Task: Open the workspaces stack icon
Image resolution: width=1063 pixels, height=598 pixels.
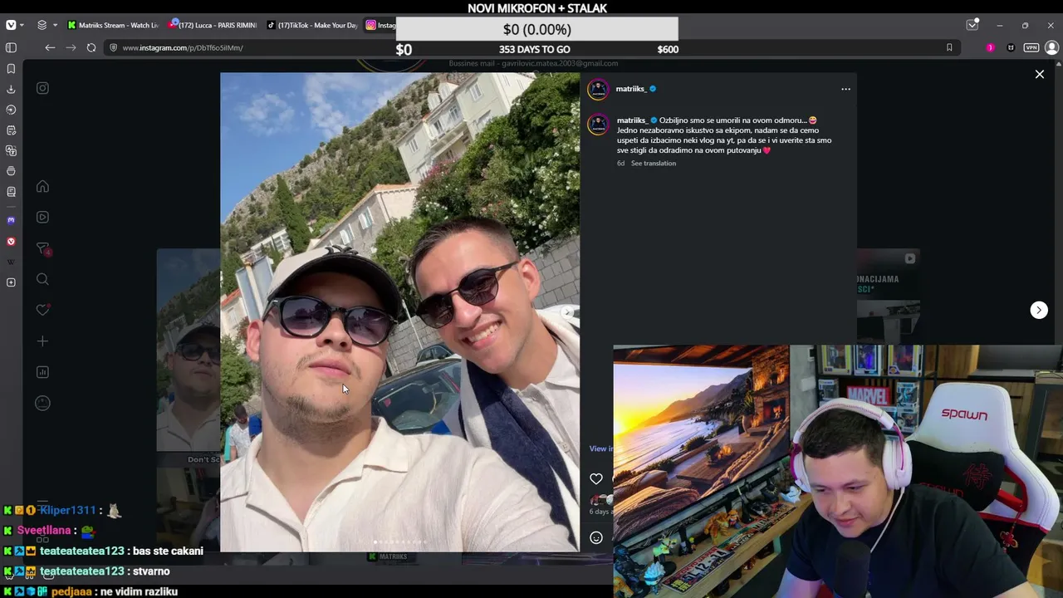Action: (x=42, y=25)
